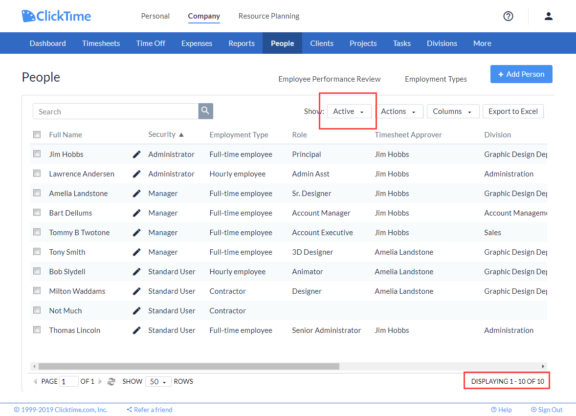This screenshot has width=576, height=416.
Task: Open the user profile icon
Action: 548,16
